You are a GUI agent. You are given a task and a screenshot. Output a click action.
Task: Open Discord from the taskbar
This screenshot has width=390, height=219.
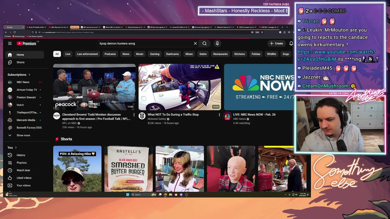tap(181, 195)
